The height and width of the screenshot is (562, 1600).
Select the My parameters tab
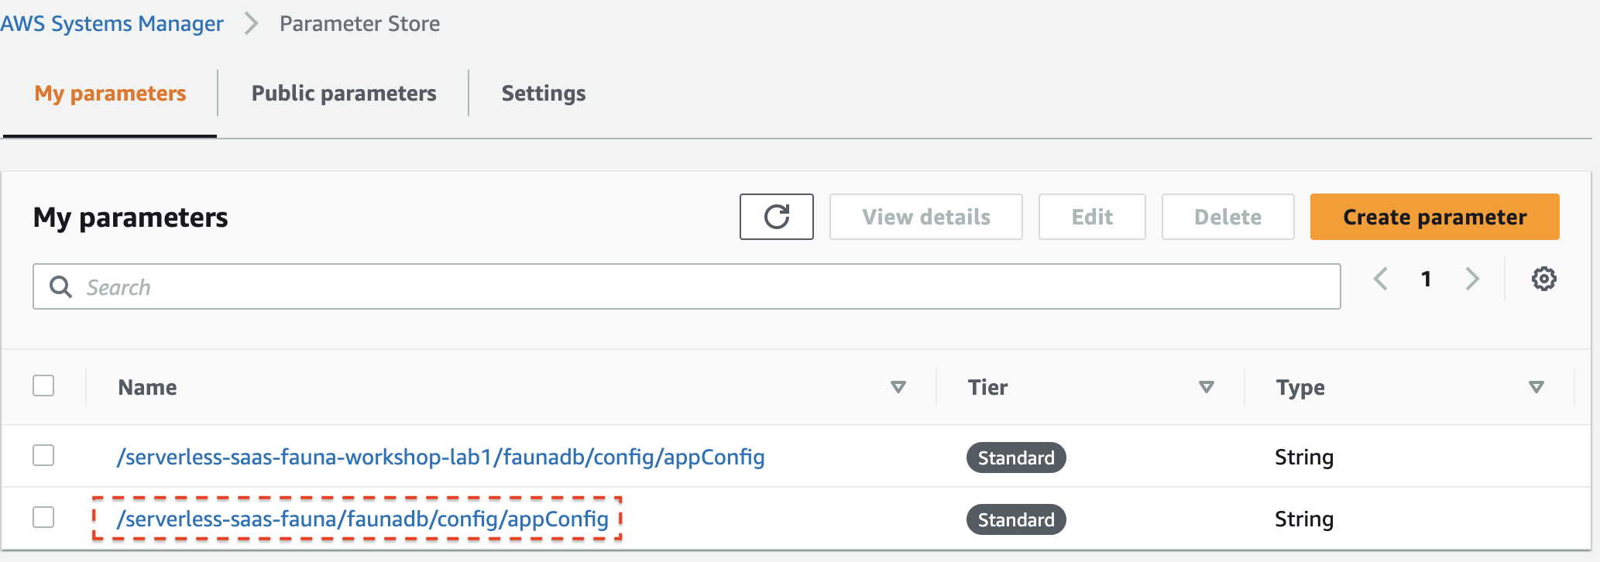110,93
